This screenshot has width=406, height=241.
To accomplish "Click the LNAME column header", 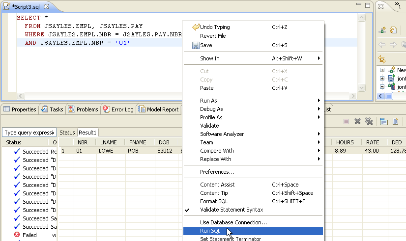I will click(x=108, y=142).
